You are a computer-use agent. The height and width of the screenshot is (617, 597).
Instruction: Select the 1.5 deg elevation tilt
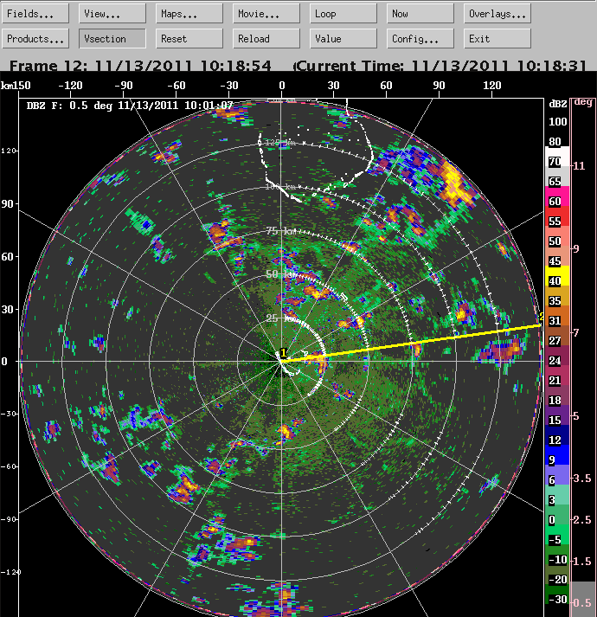tap(582, 561)
